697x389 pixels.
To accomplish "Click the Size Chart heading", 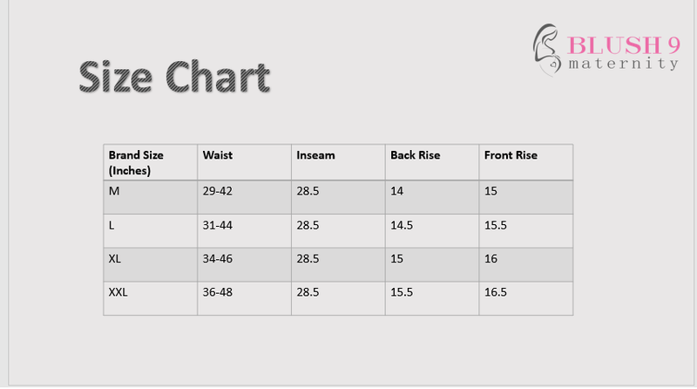I will tap(174, 77).
